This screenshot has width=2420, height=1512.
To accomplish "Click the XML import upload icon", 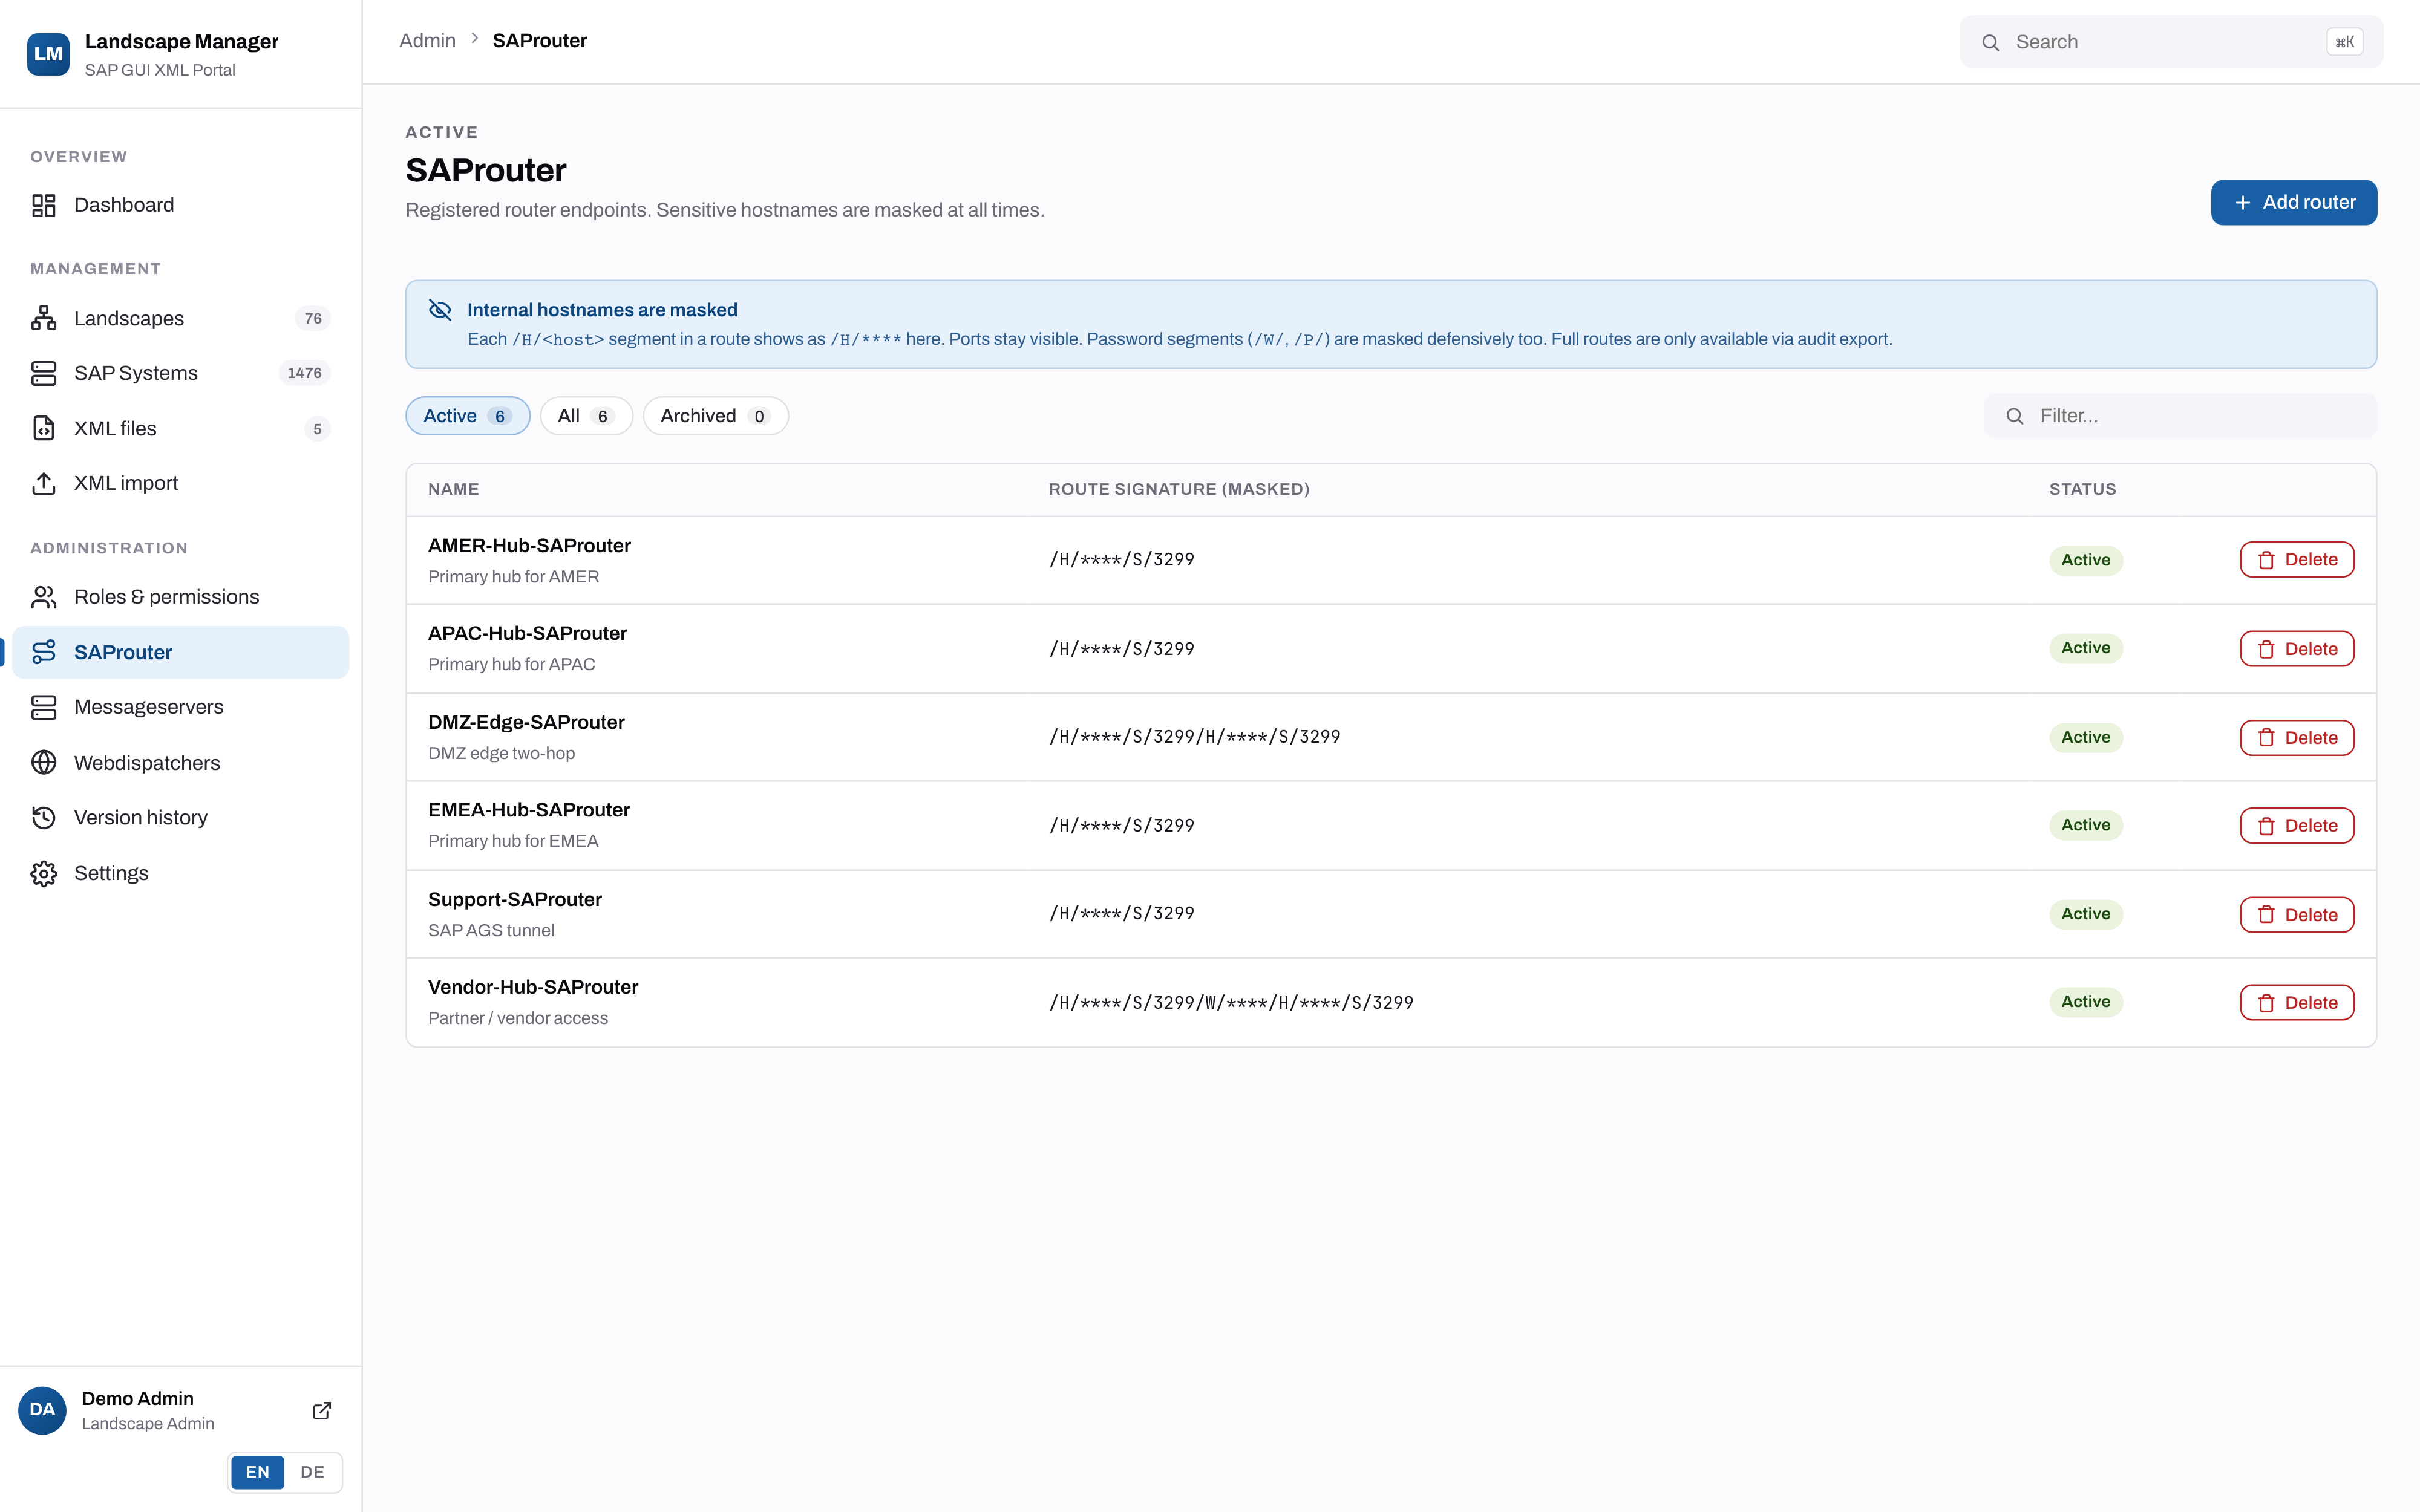I will 44,483.
